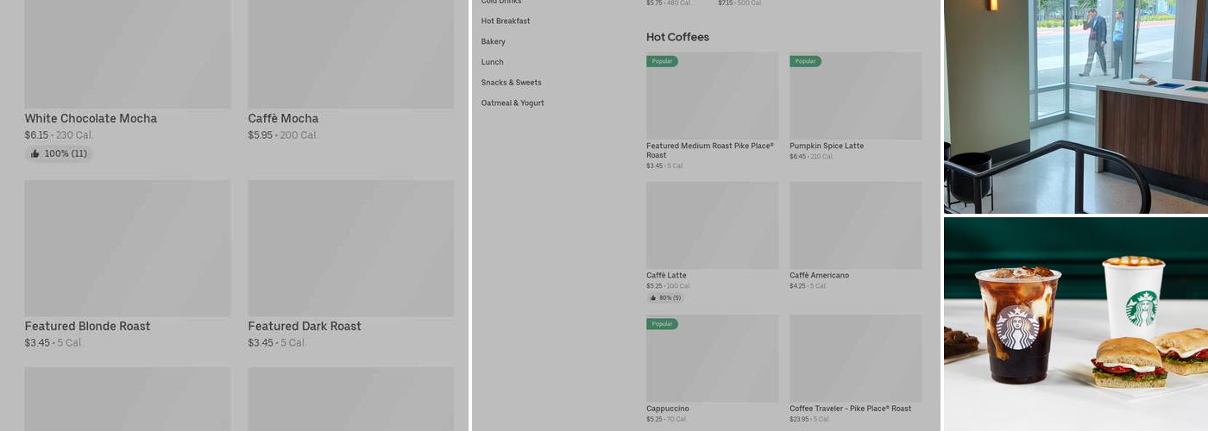
Task: Click the Popular badge on Featured Medium Roast
Action: tap(662, 61)
